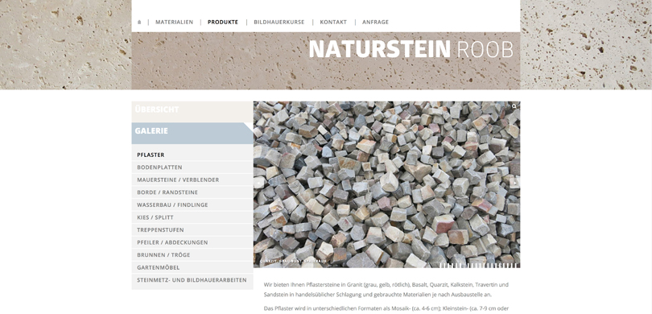Select Kies / Splitt category

192,217
